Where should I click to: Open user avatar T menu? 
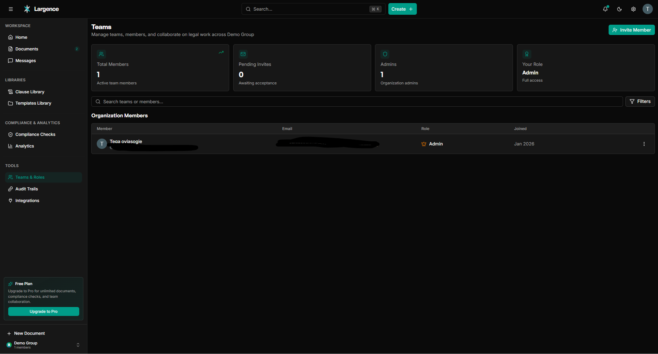pos(648,9)
